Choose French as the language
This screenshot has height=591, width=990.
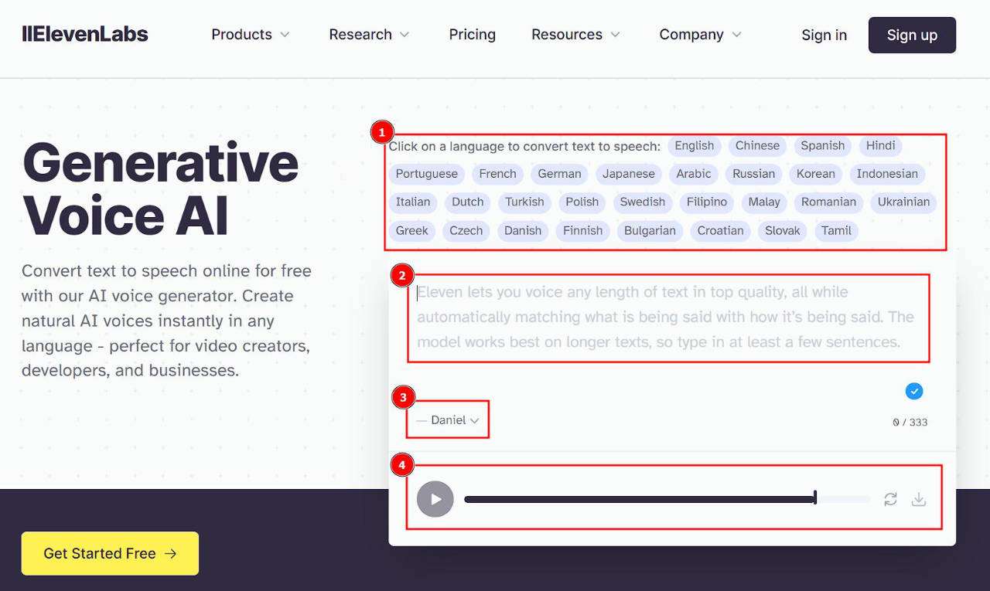(498, 174)
